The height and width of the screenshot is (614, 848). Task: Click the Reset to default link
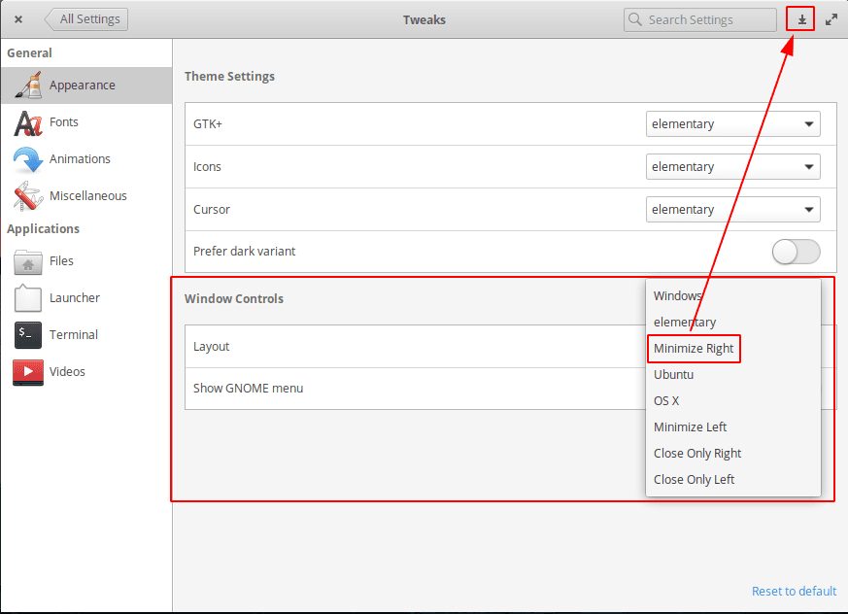coord(794,591)
